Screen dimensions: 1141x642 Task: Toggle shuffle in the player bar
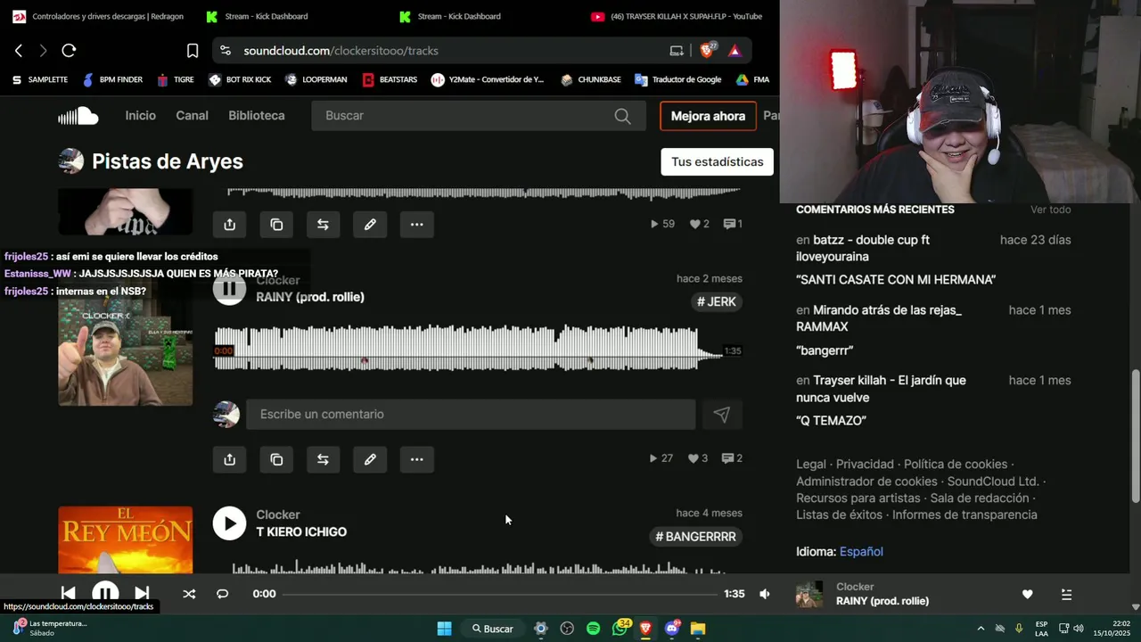point(189,594)
